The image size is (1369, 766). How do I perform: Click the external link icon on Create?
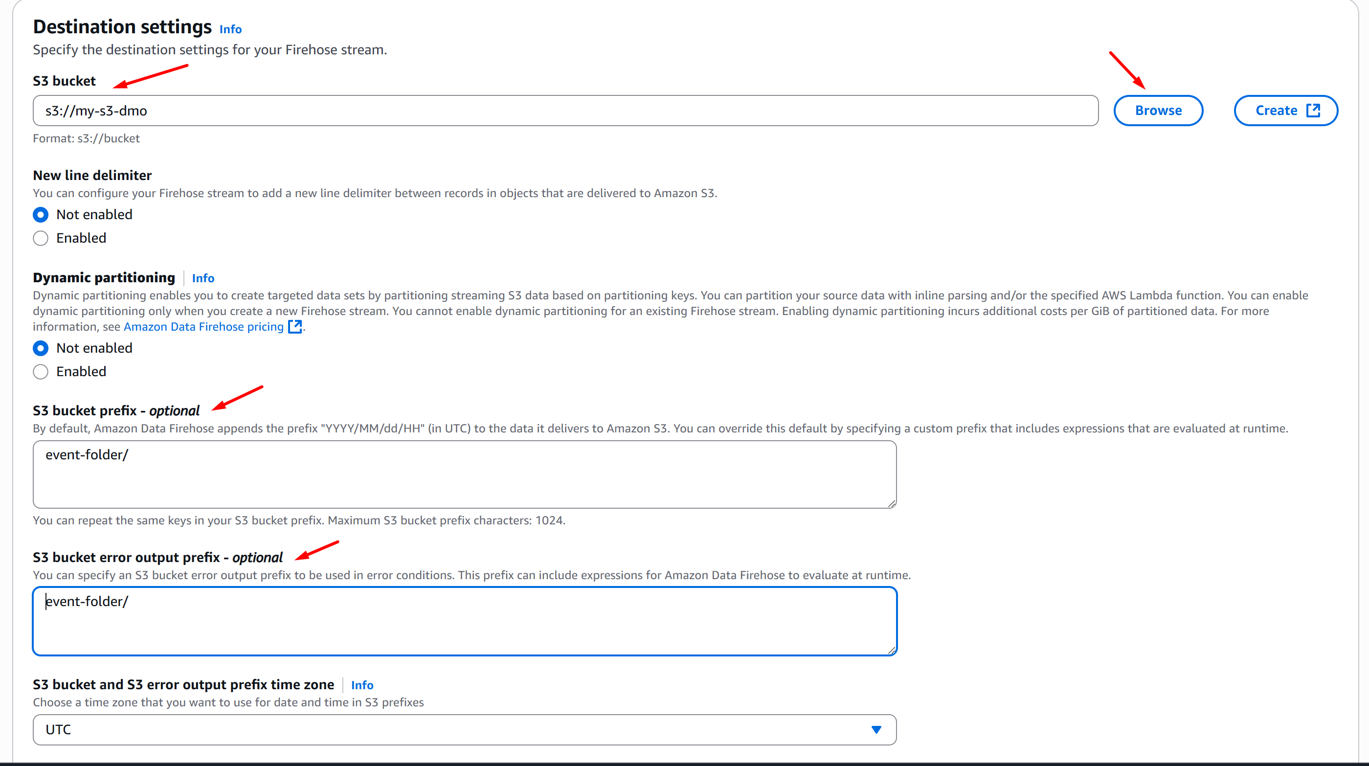pos(1313,110)
